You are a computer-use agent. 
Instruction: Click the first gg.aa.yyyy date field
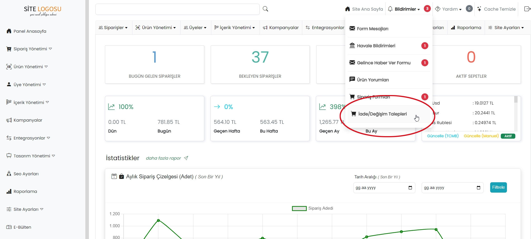click(x=384, y=188)
